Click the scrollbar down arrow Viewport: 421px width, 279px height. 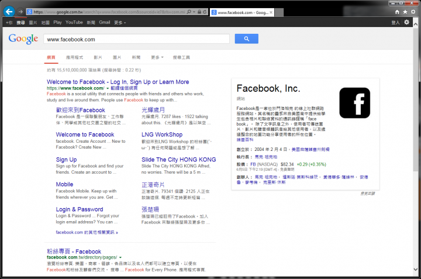click(416, 269)
